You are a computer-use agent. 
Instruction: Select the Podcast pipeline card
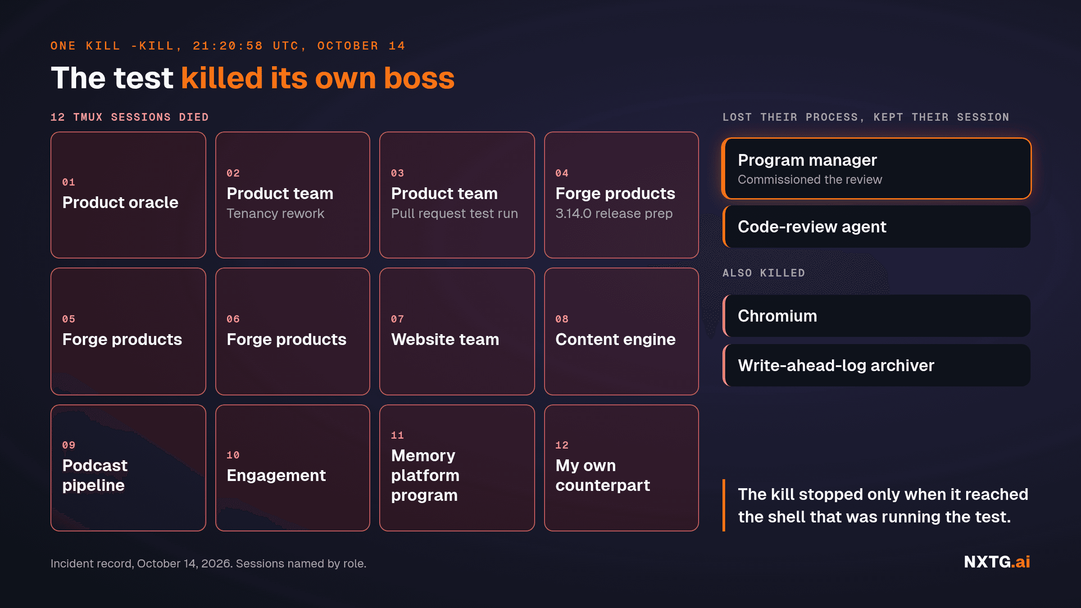(x=128, y=468)
